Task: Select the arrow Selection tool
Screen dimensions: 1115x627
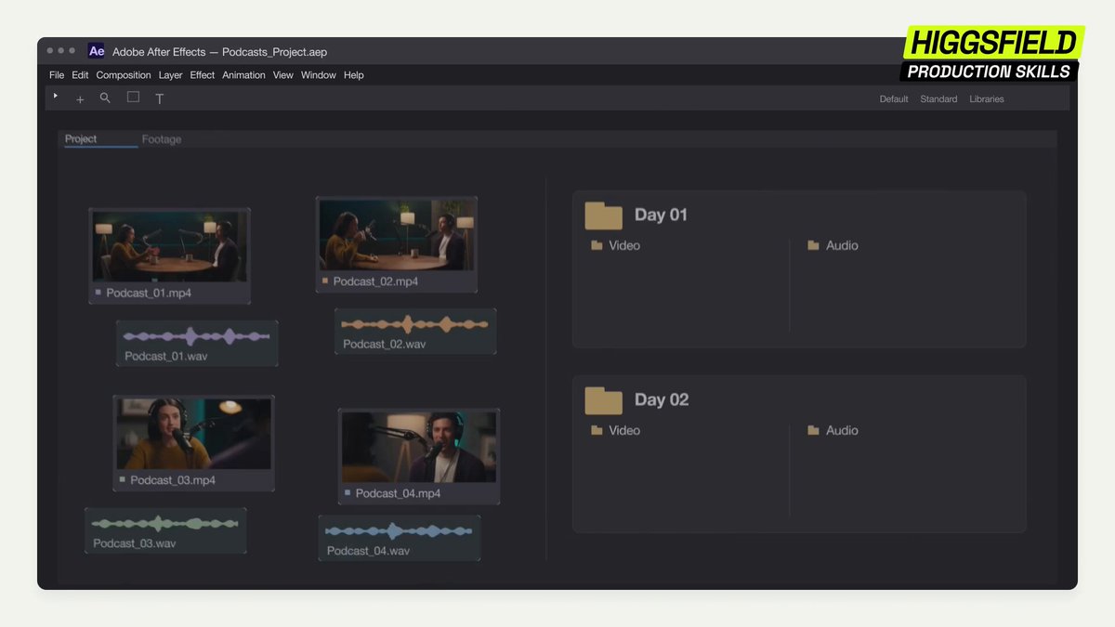Action: click(x=56, y=96)
